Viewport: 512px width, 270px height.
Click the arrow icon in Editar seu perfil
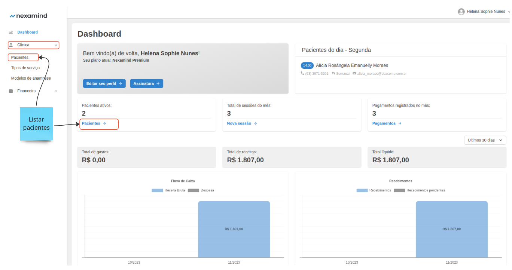coord(120,83)
